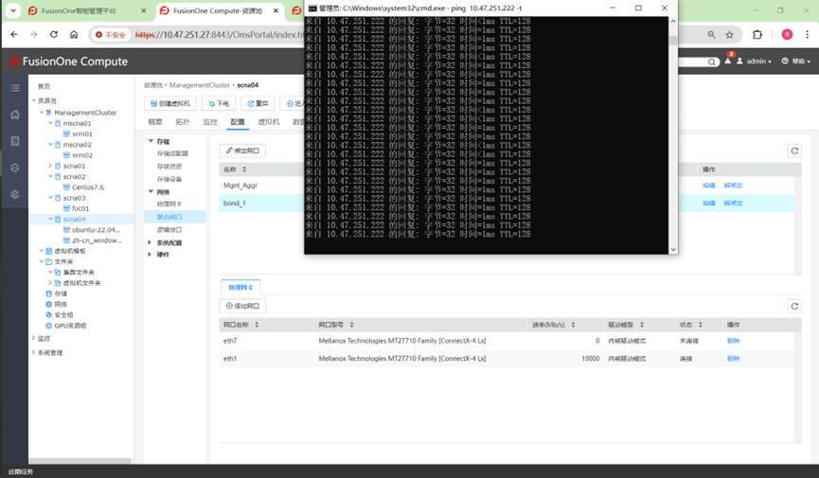The height and width of the screenshot is (478, 819).
Task: Open the tab search chevron in Chrome
Action: click(13, 9)
